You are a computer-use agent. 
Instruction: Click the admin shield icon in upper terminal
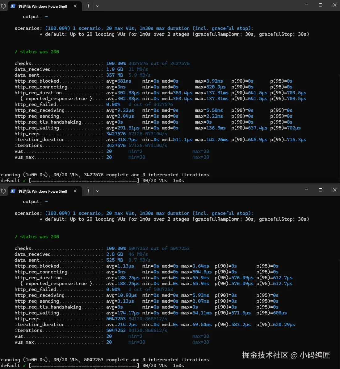[x=3, y=6]
